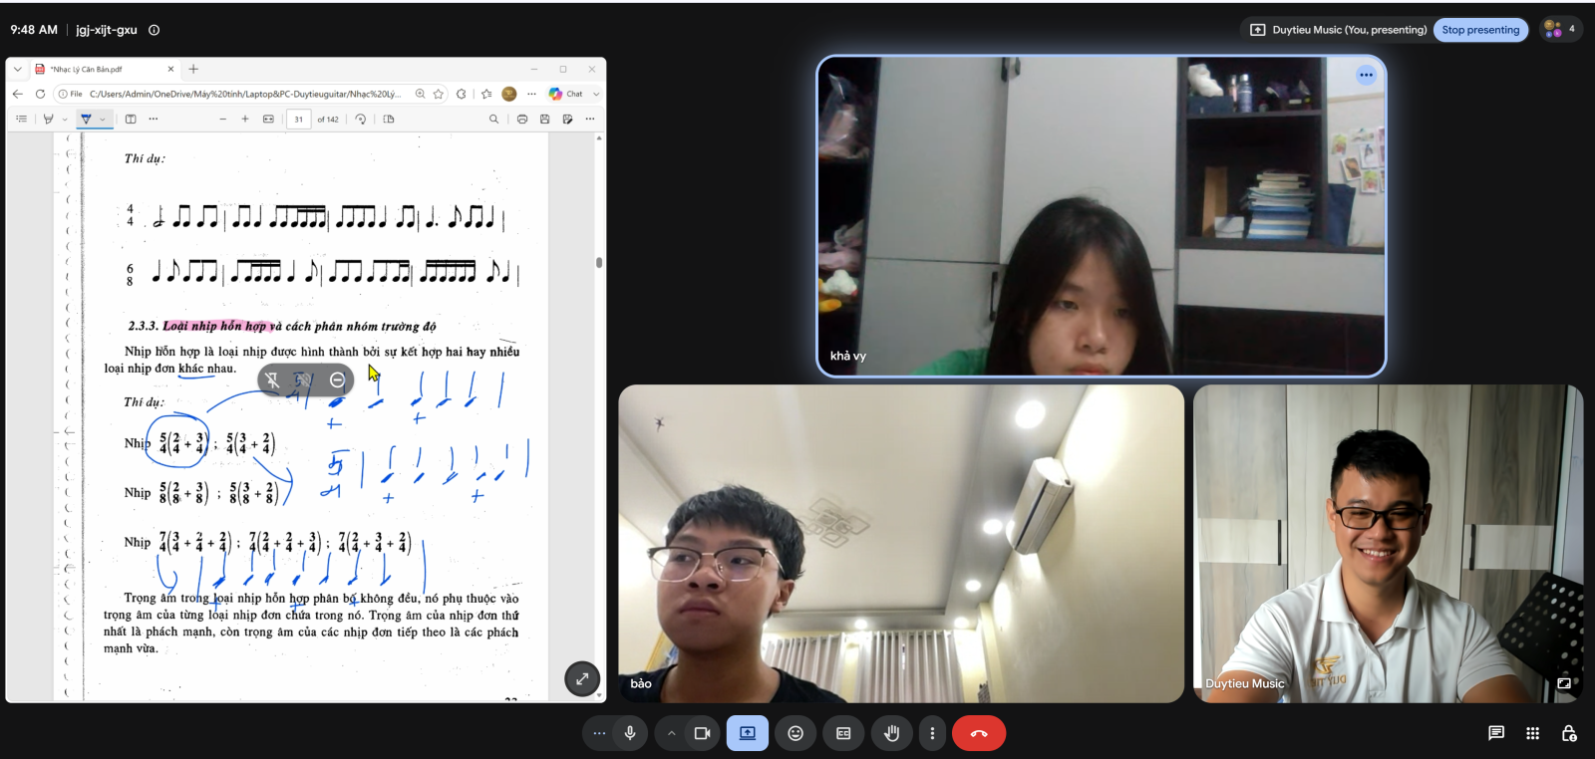Image resolution: width=1595 pixels, height=759 pixels.
Task: Click the fit to width icon
Action: tap(268, 119)
